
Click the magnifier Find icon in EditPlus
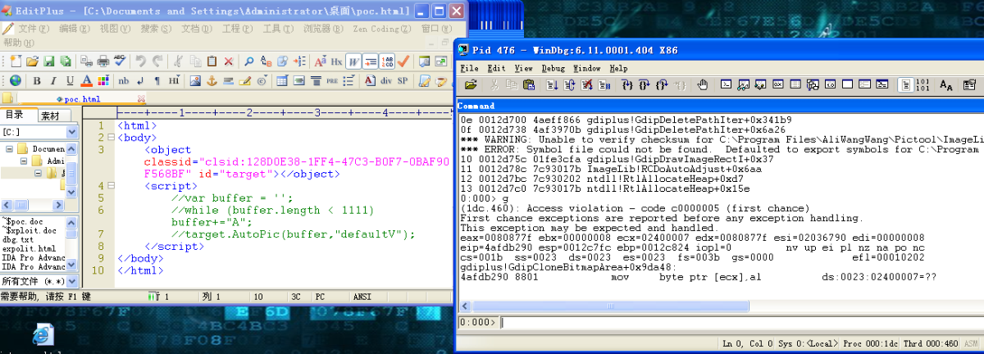click(248, 61)
